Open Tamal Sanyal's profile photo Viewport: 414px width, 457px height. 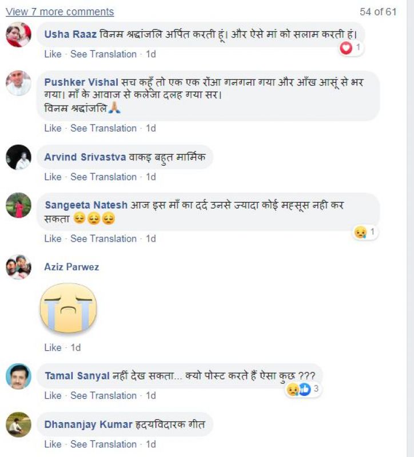(18, 376)
